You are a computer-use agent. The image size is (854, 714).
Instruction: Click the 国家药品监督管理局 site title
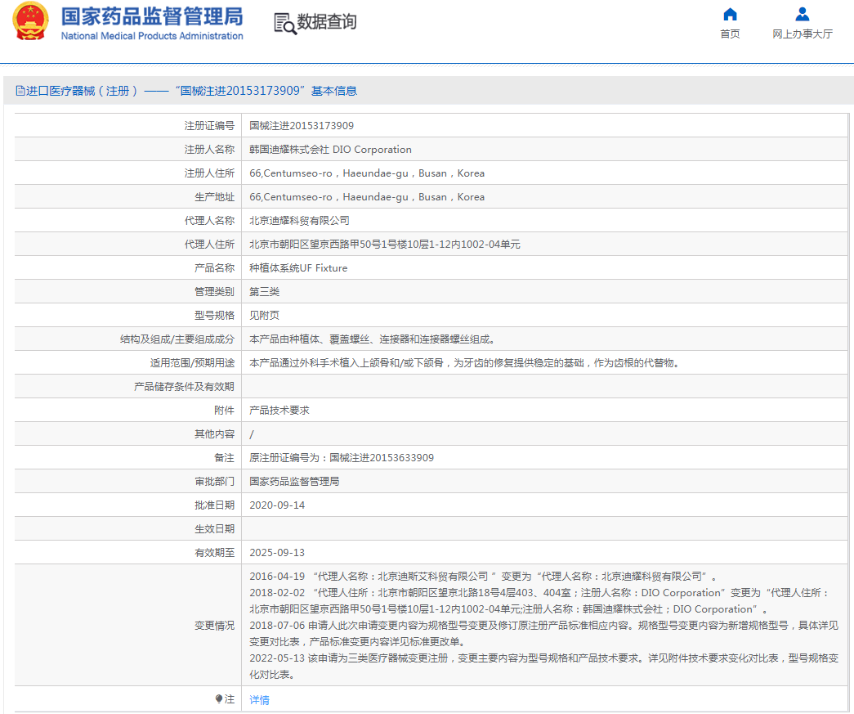[152, 16]
